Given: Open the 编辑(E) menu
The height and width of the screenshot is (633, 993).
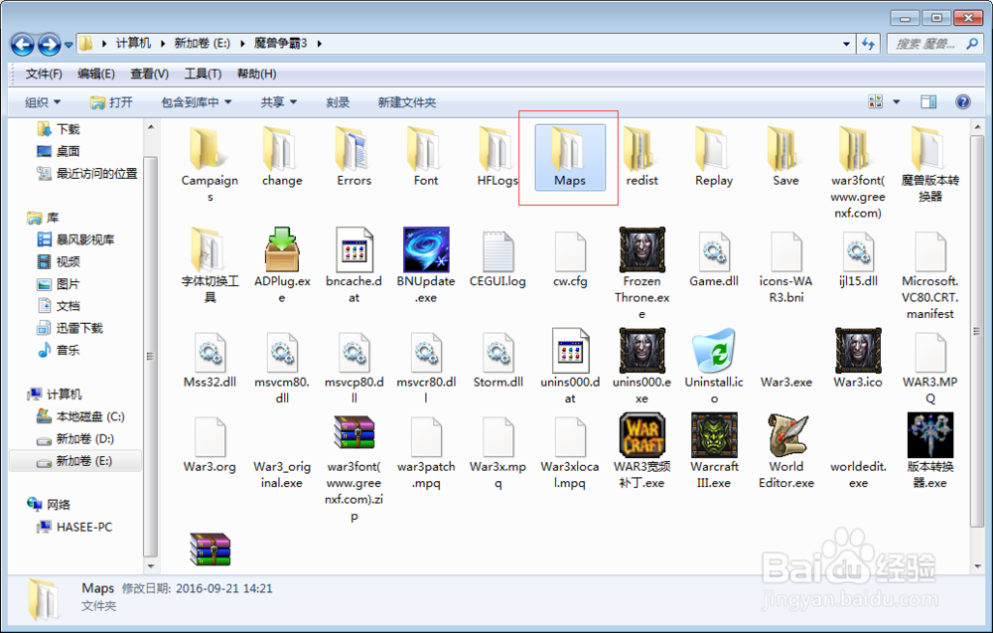Looking at the screenshot, I should [x=96, y=75].
